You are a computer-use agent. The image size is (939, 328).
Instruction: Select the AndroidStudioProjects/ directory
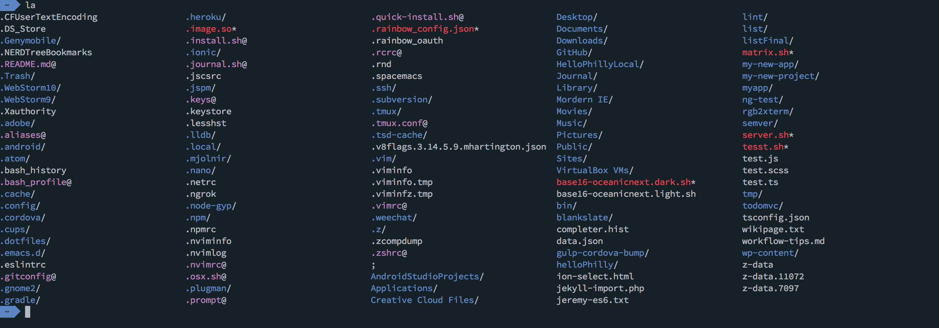click(x=427, y=276)
